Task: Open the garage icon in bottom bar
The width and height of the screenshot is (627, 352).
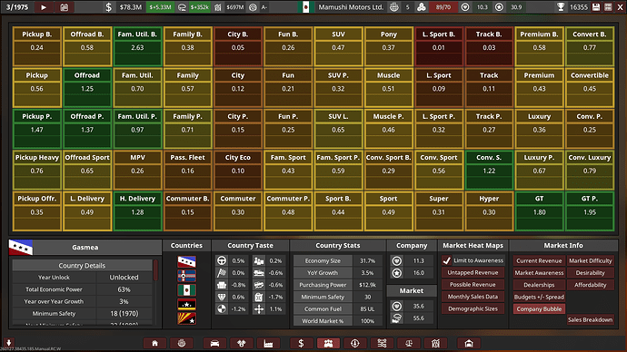Action: pos(469,343)
